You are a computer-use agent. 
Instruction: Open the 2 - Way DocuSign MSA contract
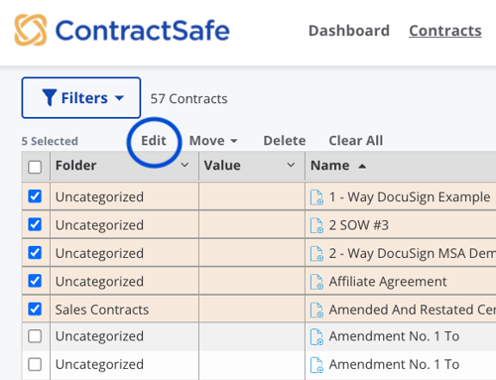pos(413,253)
